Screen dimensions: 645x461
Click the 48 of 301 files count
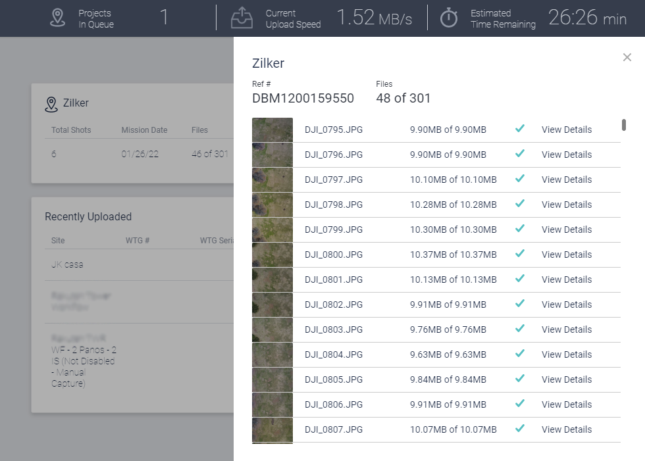[x=403, y=98]
